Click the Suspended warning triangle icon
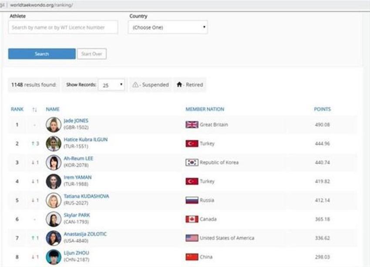 coord(135,85)
